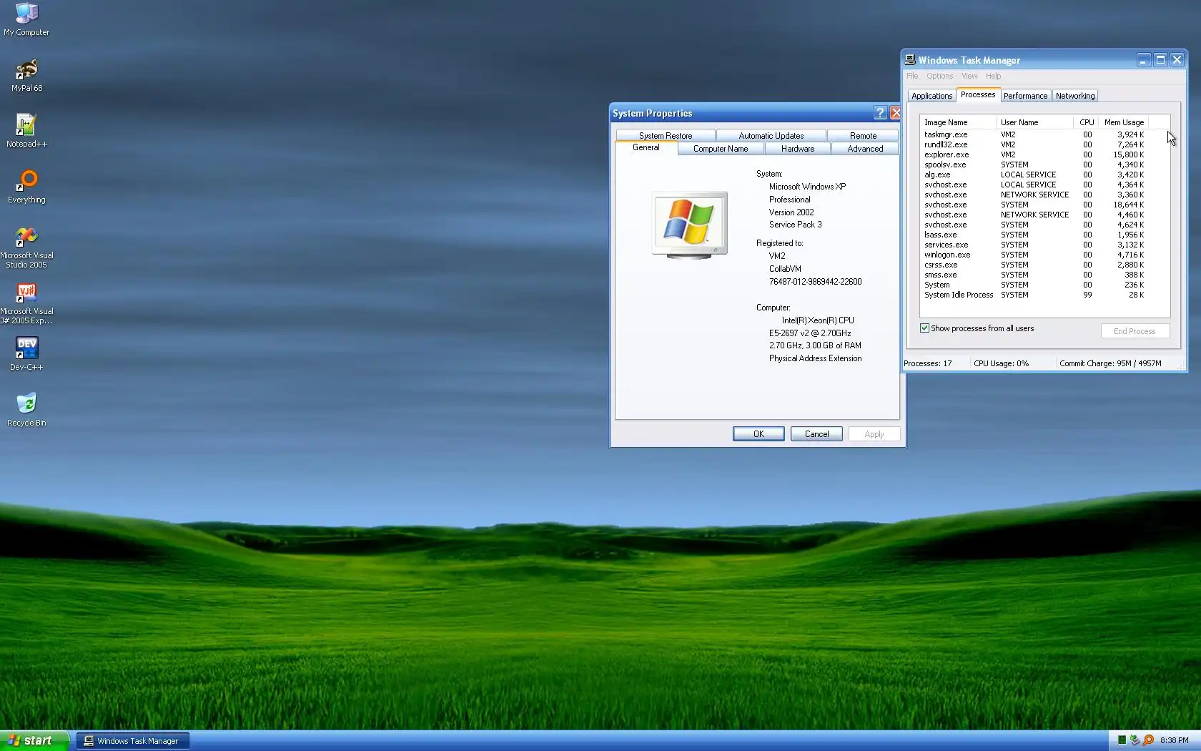Click OK in System Properties

[x=758, y=434]
